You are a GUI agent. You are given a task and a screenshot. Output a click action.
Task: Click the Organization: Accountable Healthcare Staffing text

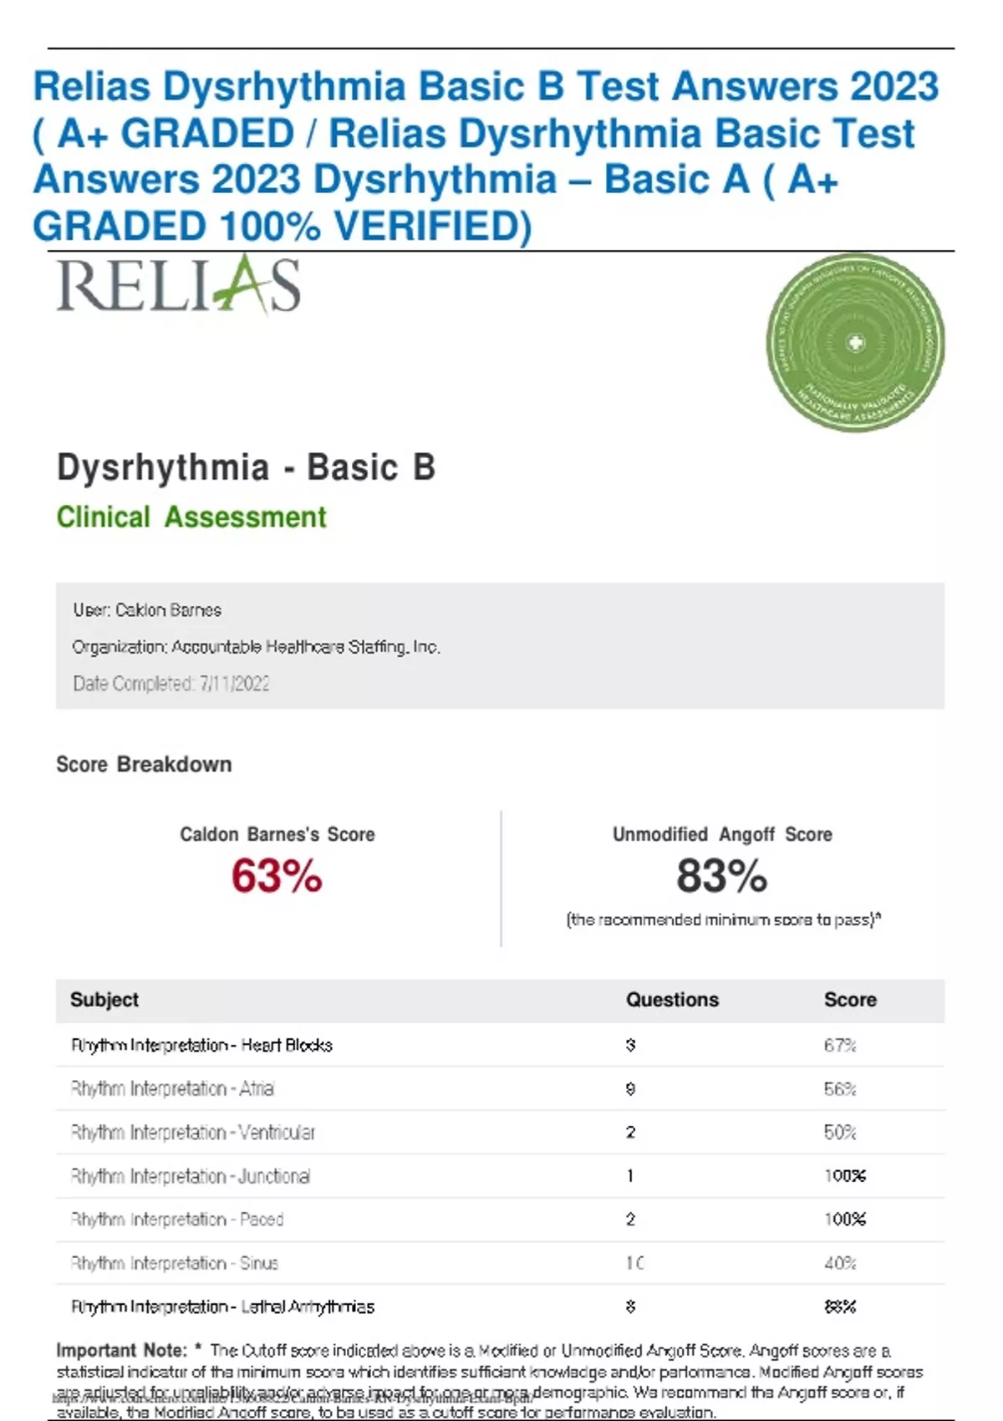256,647
